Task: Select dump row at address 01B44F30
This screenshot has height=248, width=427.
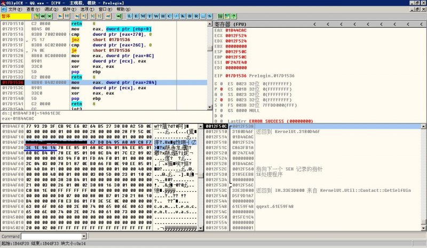Action: click(x=99, y=148)
